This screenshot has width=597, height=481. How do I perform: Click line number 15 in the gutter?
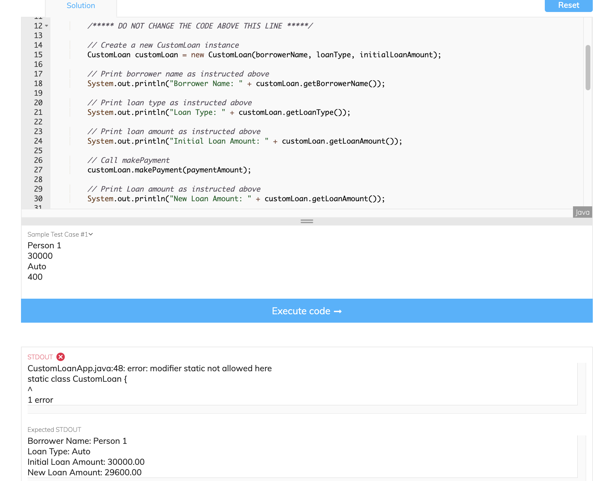point(38,55)
